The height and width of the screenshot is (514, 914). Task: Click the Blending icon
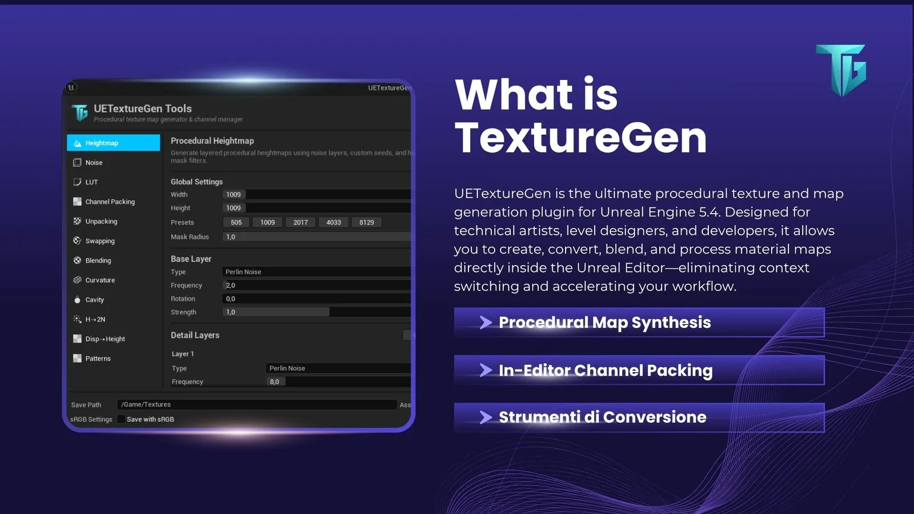pyautogui.click(x=77, y=260)
